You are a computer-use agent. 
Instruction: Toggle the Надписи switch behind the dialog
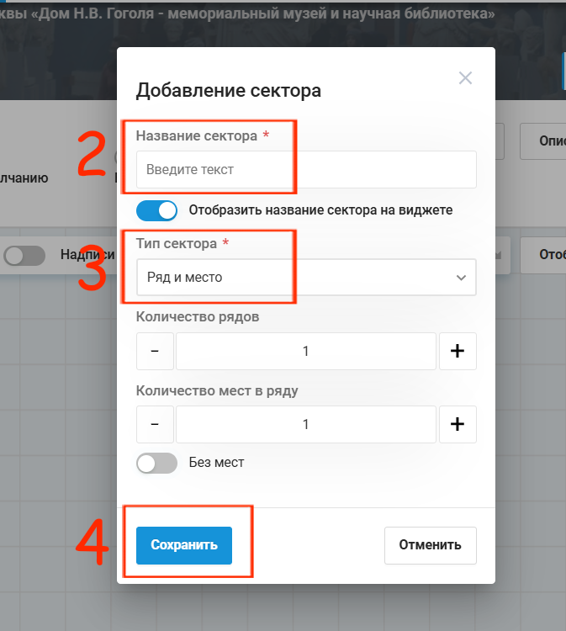coord(24,256)
